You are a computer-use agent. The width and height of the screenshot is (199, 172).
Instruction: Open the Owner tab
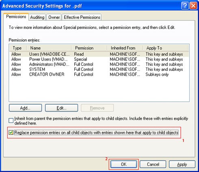tap(54, 17)
